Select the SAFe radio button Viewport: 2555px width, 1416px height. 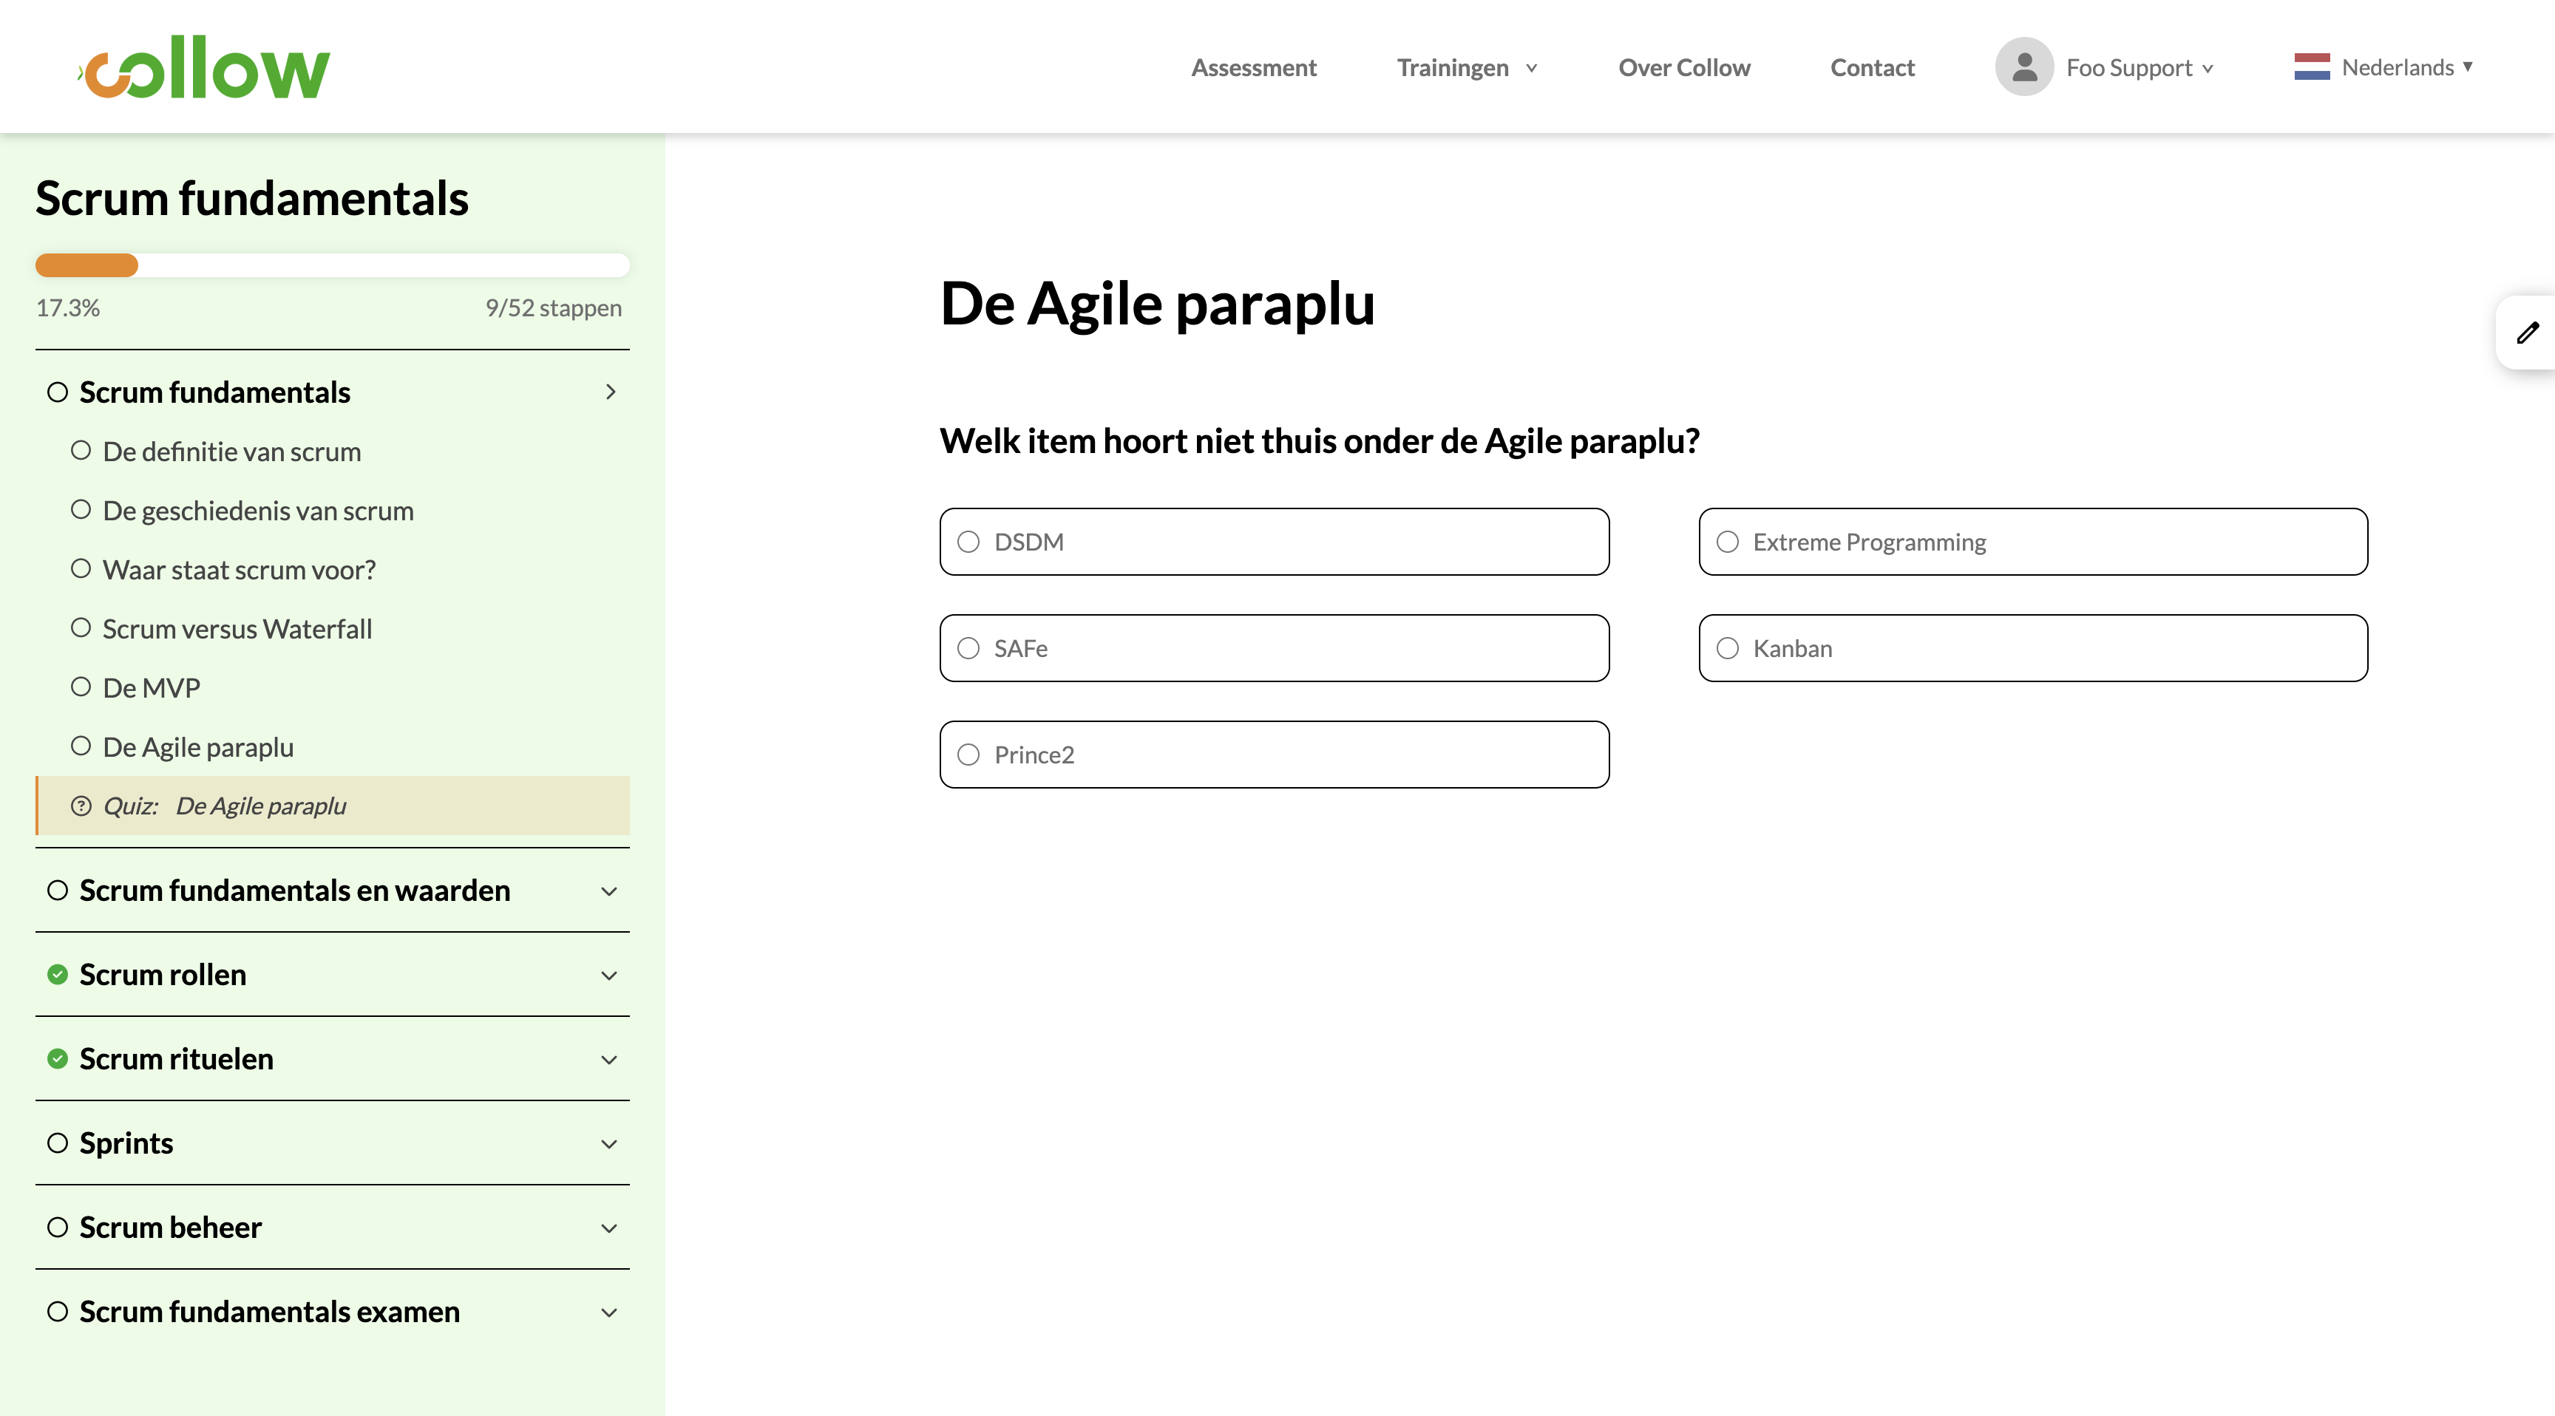click(969, 648)
